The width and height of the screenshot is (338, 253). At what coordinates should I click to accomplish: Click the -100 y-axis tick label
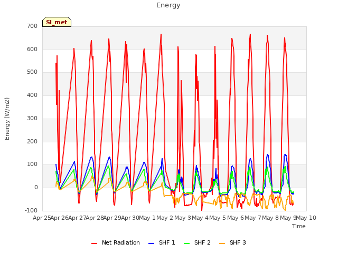[x=31, y=210]
